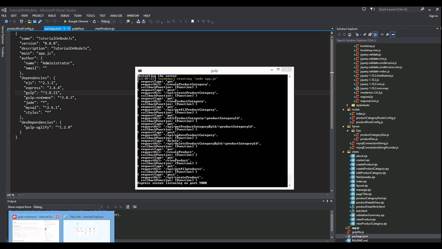The height and width of the screenshot is (249, 442).
Task: Click Solution Explorer Home icon
Action: [x=349, y=35]
